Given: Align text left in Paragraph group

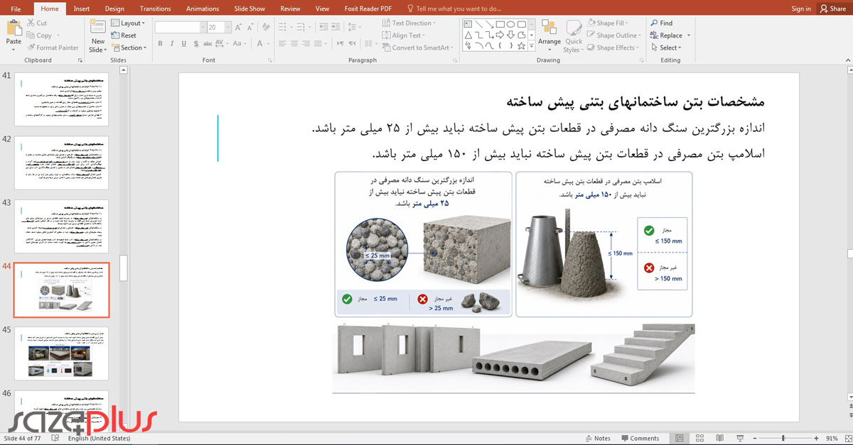Looking at the screenshot, I should (x=282, y=43).
